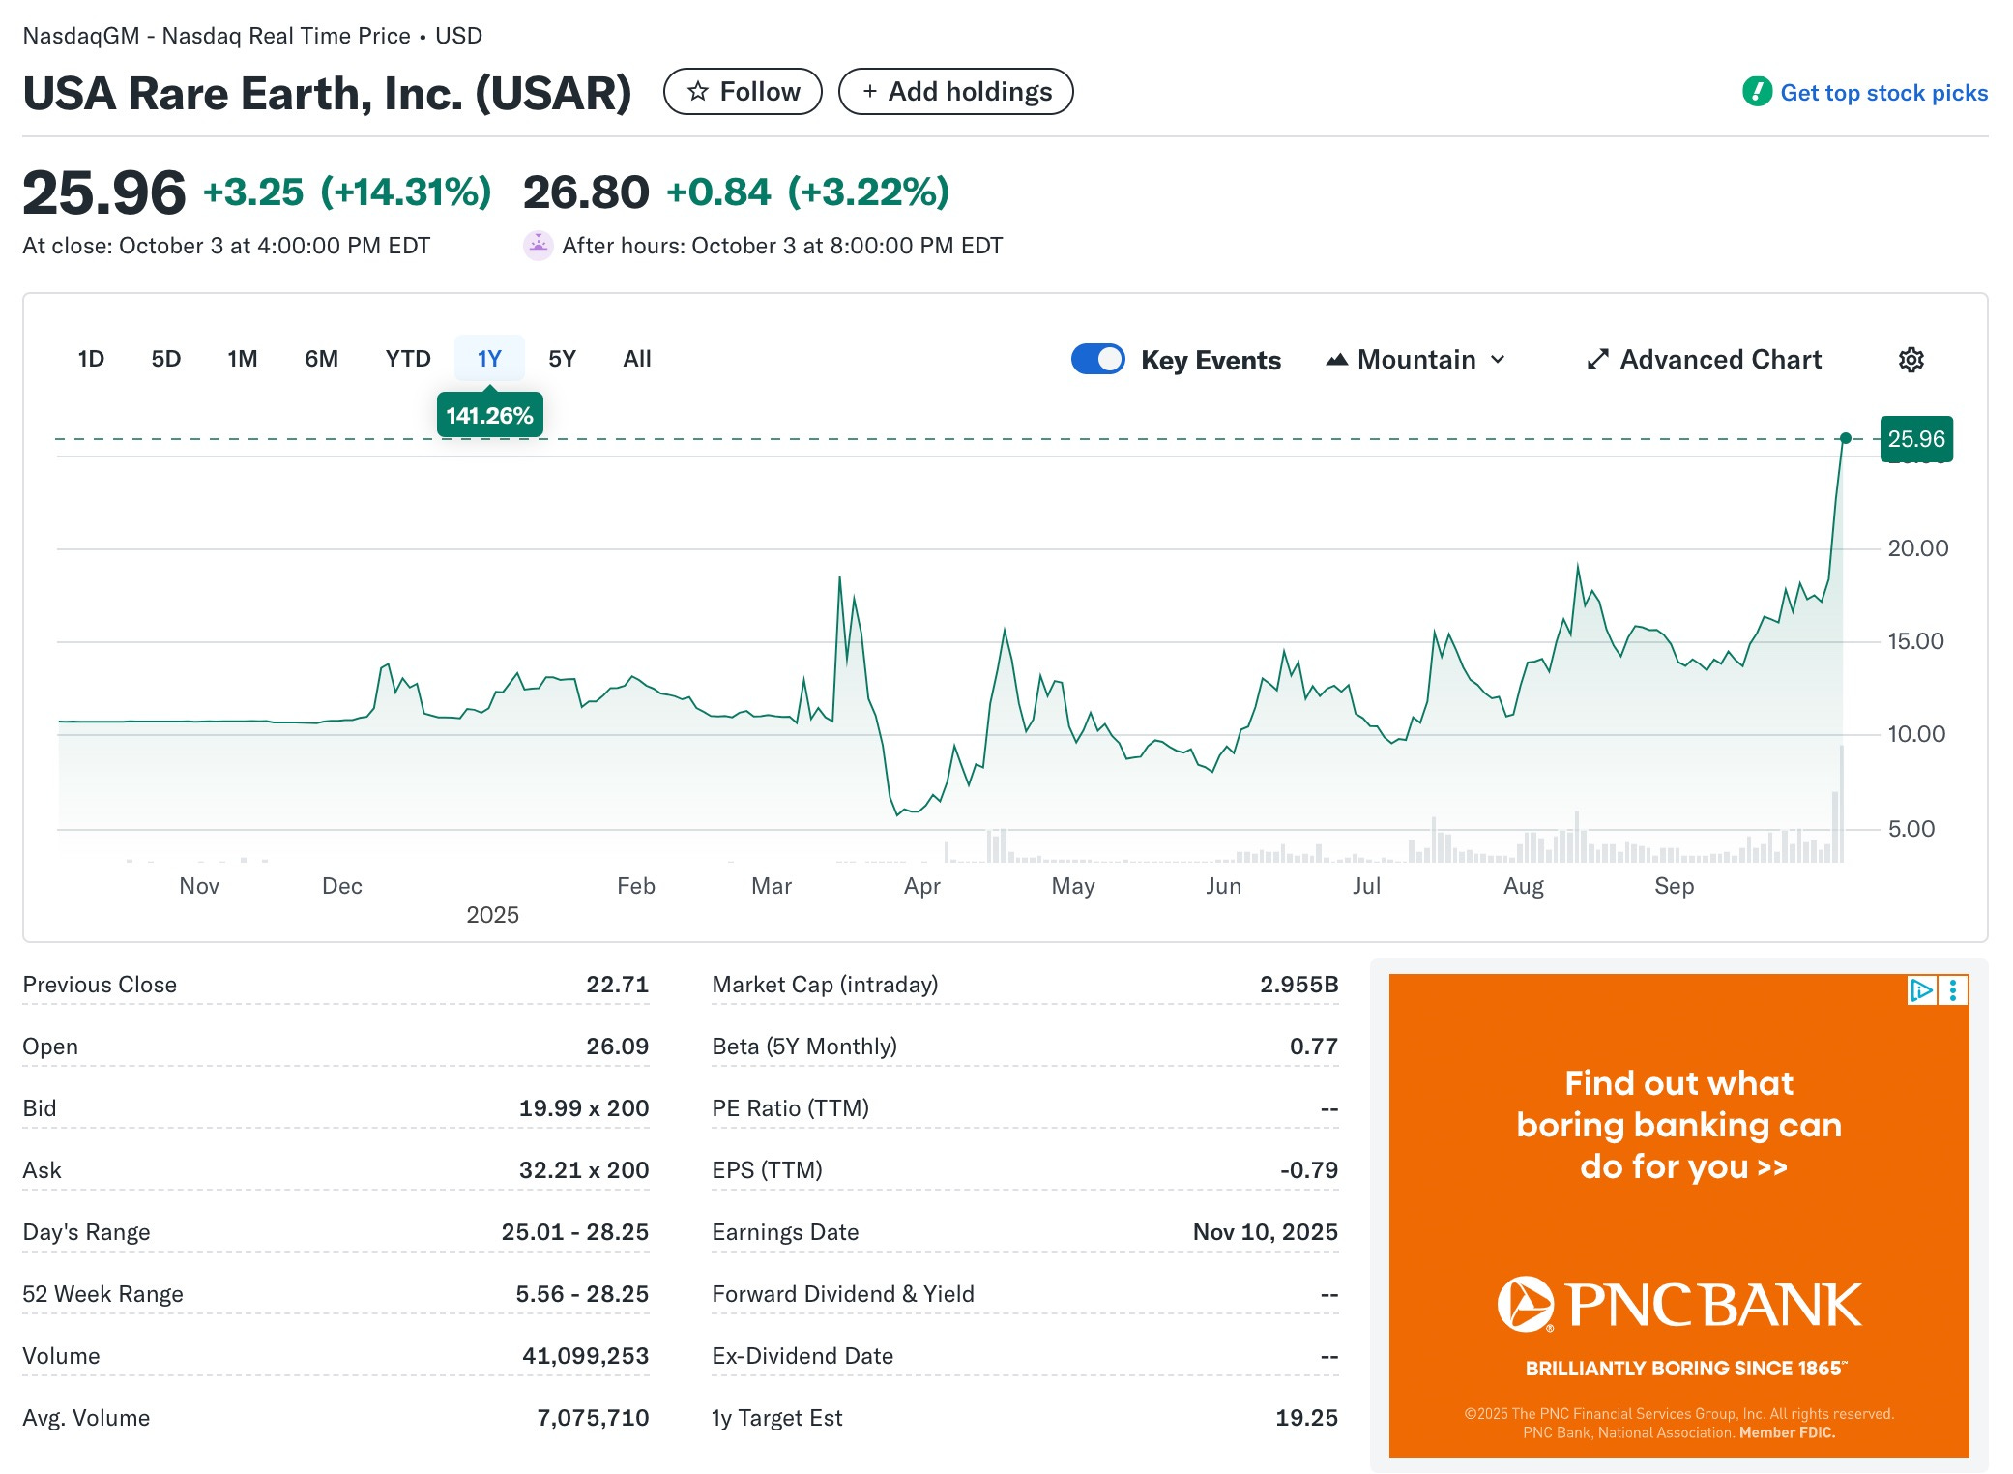This screenshot has width=2013, height=1474.
Task: Click the star icon in Follow button
Action: coord(697,92)
